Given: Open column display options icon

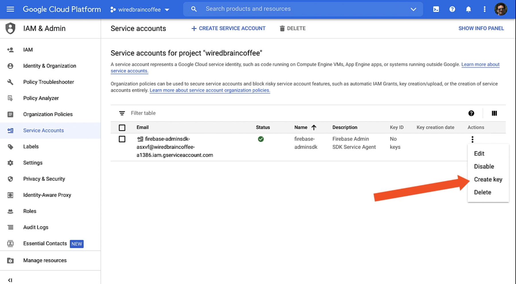Looking at the screenshot, I should click(494, 113).
